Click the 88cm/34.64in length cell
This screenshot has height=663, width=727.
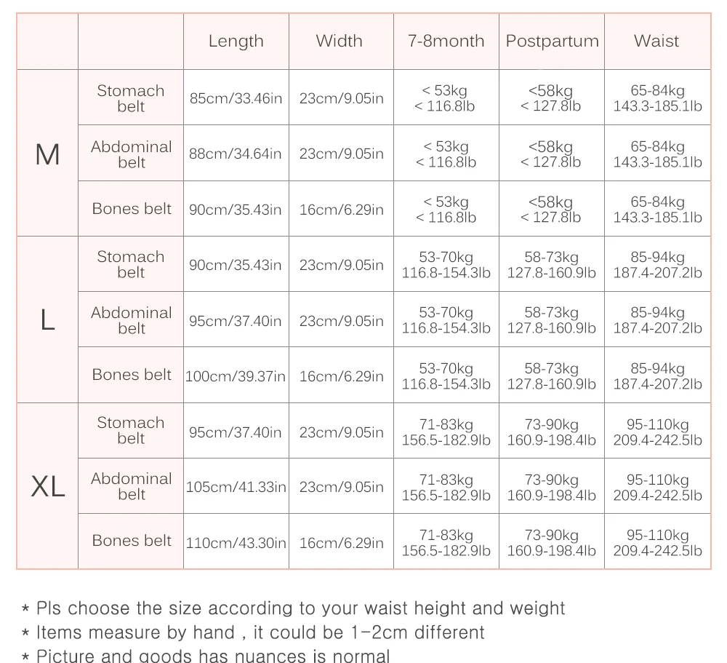(236, 154)
